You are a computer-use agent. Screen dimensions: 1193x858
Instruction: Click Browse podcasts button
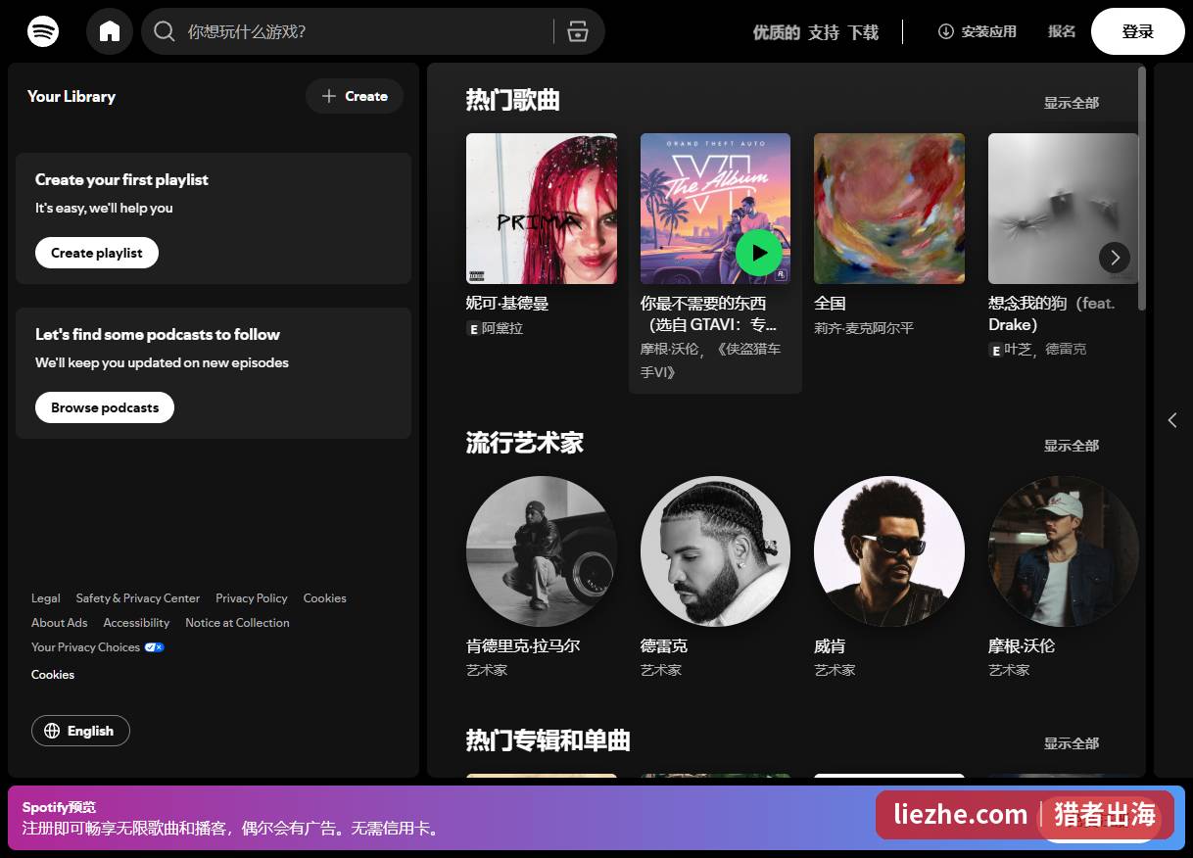point(105,407)
